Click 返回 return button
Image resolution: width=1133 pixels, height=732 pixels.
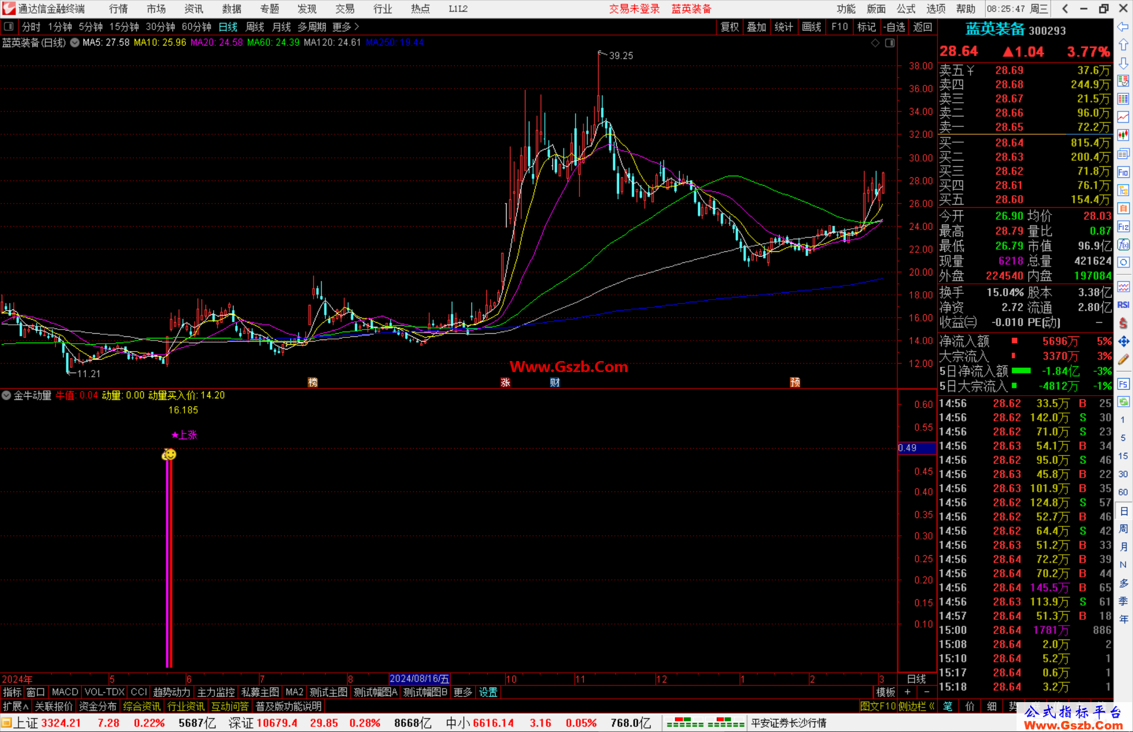click(923, 27)
